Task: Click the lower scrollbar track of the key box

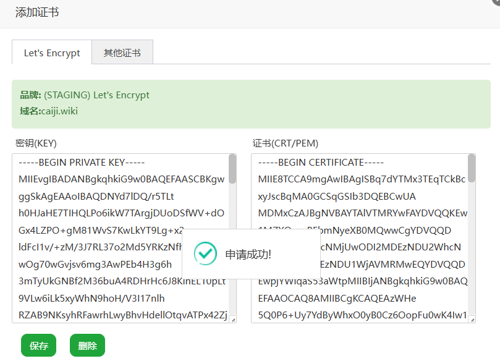Action: tap(232, 260)
